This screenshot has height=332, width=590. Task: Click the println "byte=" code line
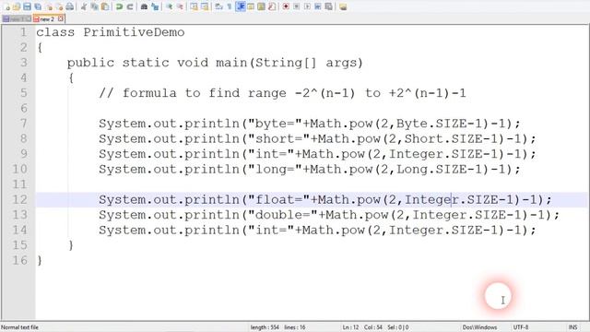(310, 124)
